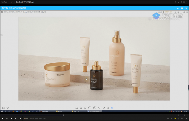Screen dimensions: 189x121
Task: Open the yellow playlist search icon
Action: coord(175,119)
